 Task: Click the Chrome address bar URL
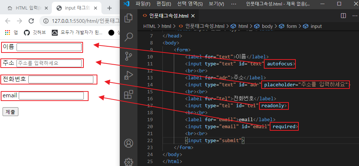[x=86, y=21]
